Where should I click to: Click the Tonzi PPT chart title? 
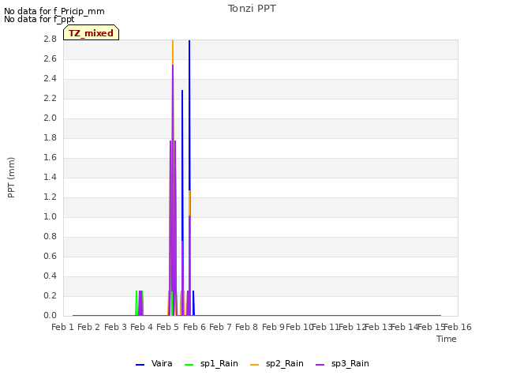coord(252,9)
